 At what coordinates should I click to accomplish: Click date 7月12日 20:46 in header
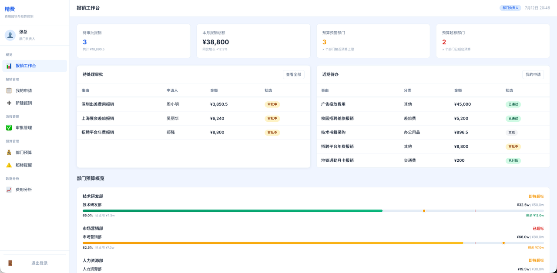pos(537,8)
